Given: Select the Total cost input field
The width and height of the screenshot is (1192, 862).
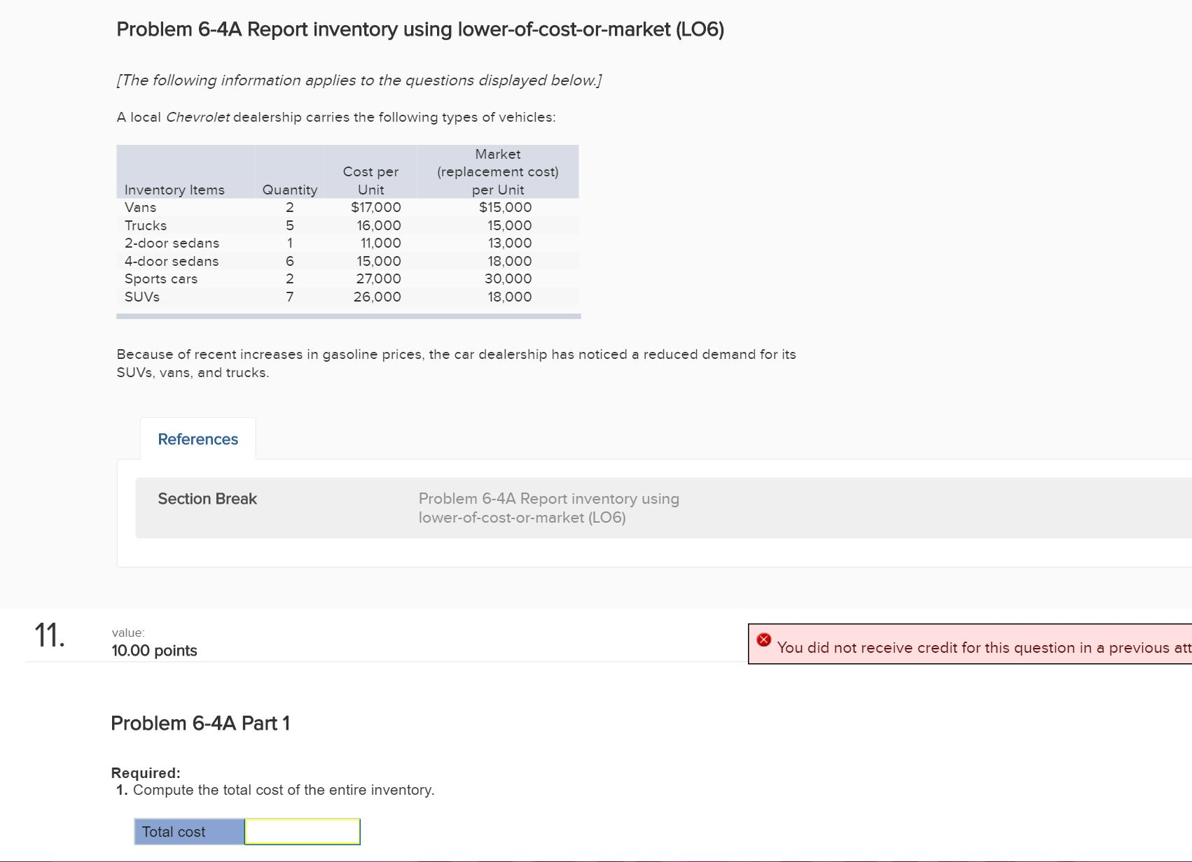Looking at the screenshot, I should [301, 832].
